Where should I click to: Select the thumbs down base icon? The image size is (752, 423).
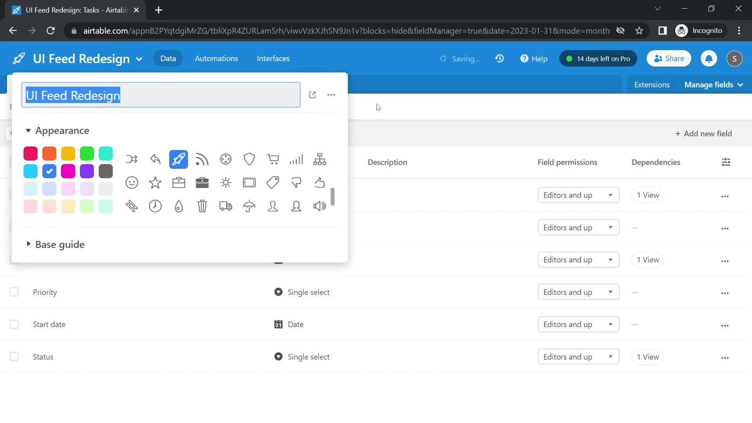(296, 183)
